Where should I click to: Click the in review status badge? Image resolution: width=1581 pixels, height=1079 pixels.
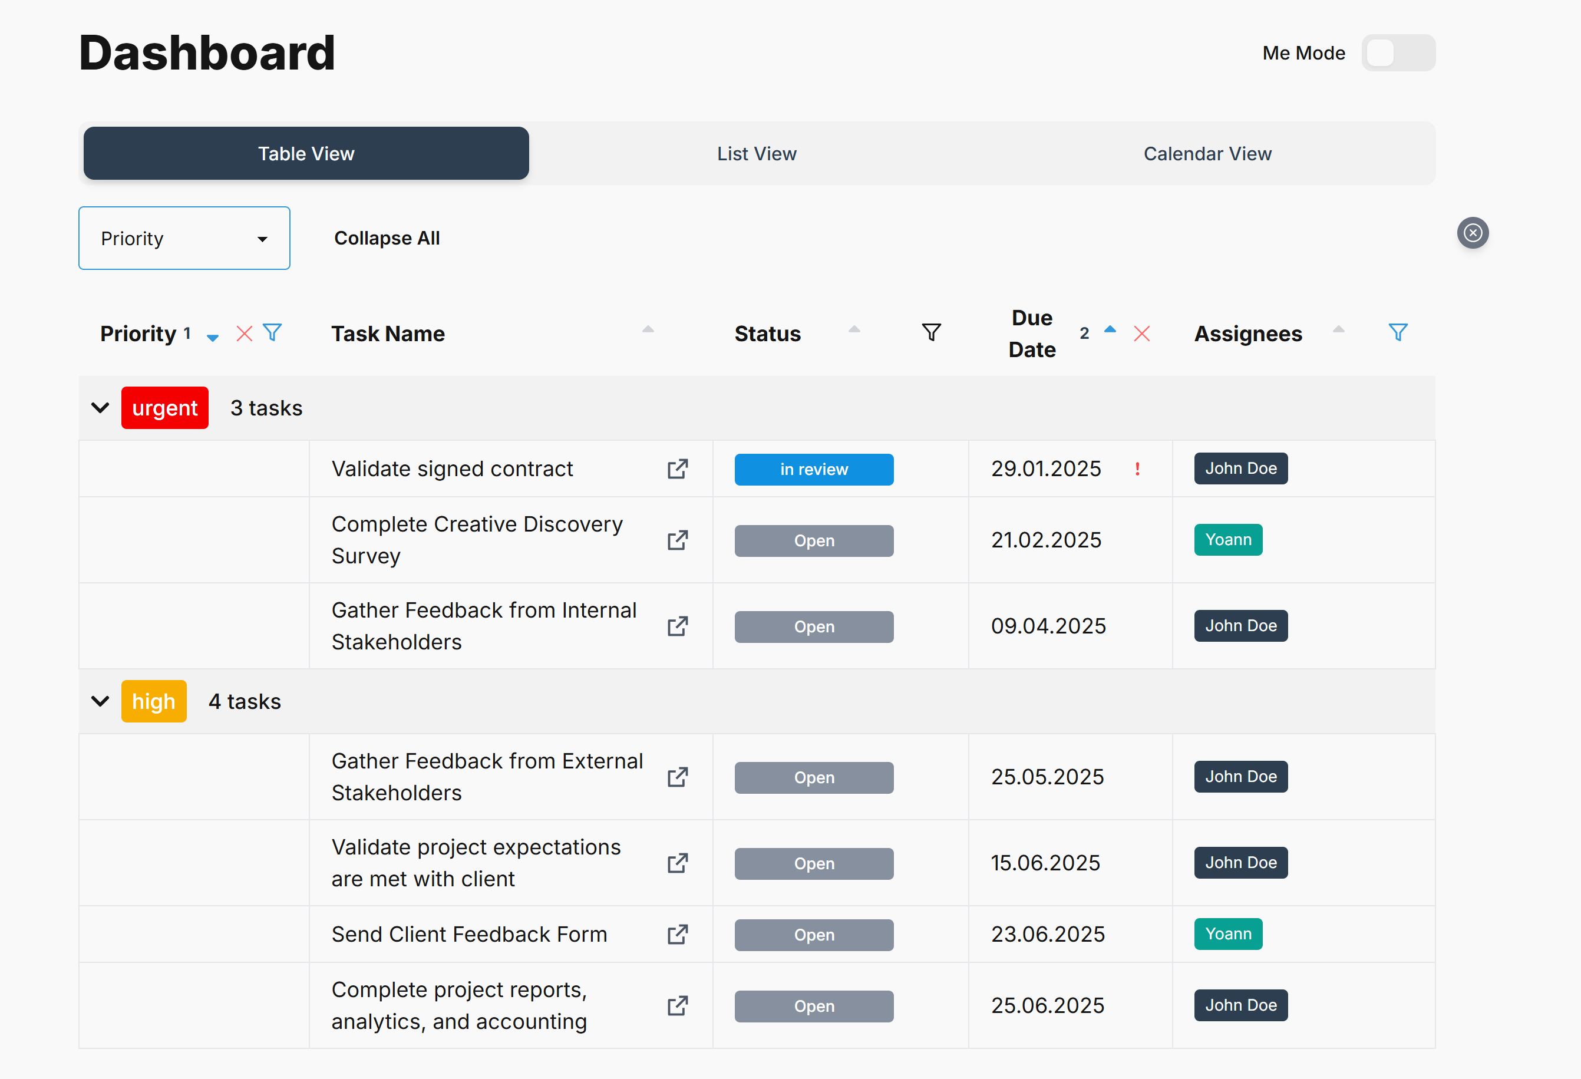tap(814, 470)
